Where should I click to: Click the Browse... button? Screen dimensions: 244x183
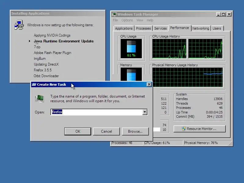pyautogui.click(x=135, y=131)
